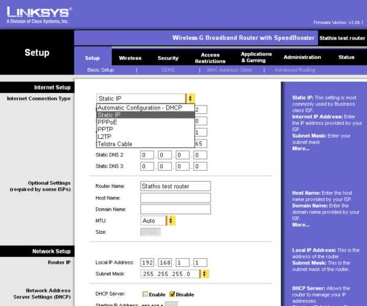Click Local IP Address first octet 192

click(147, 263)
